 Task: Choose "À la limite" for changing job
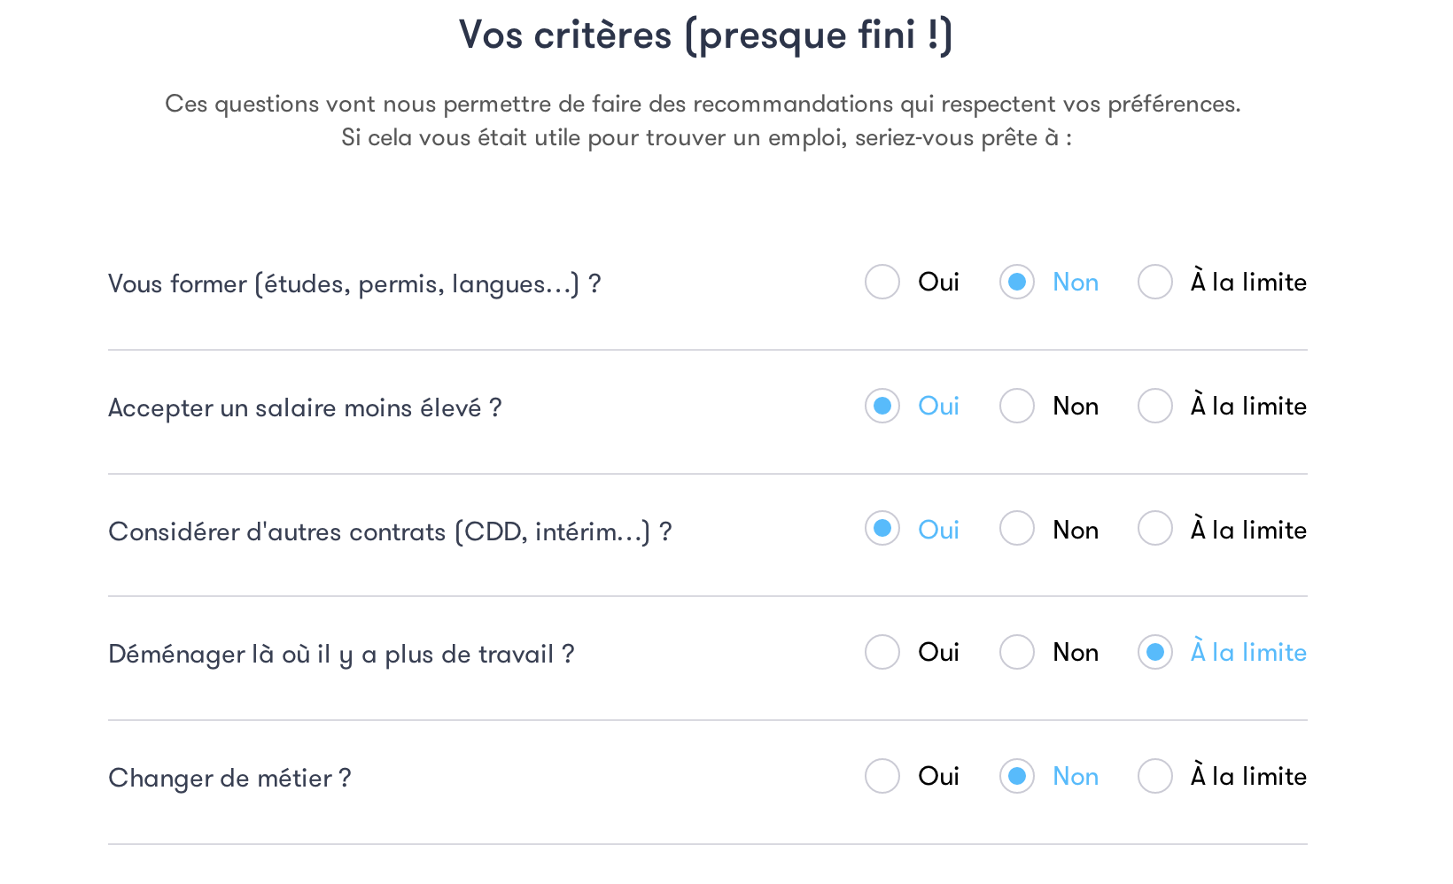(x=1155, y=777)
